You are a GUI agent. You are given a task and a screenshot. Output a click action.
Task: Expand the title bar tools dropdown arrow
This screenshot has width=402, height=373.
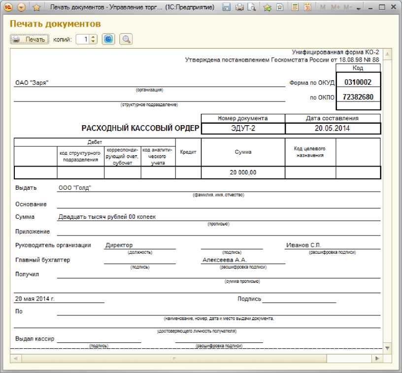358,8
